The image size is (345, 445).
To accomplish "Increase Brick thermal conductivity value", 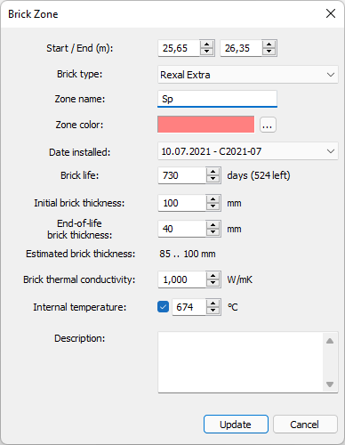I will point(213,276).
